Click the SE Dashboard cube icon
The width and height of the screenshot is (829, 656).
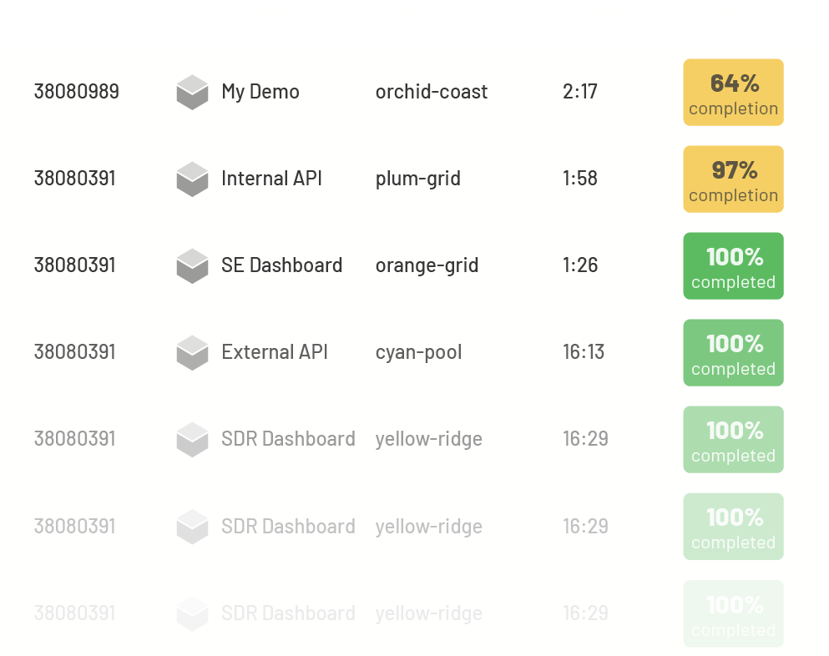click(192, 265)
